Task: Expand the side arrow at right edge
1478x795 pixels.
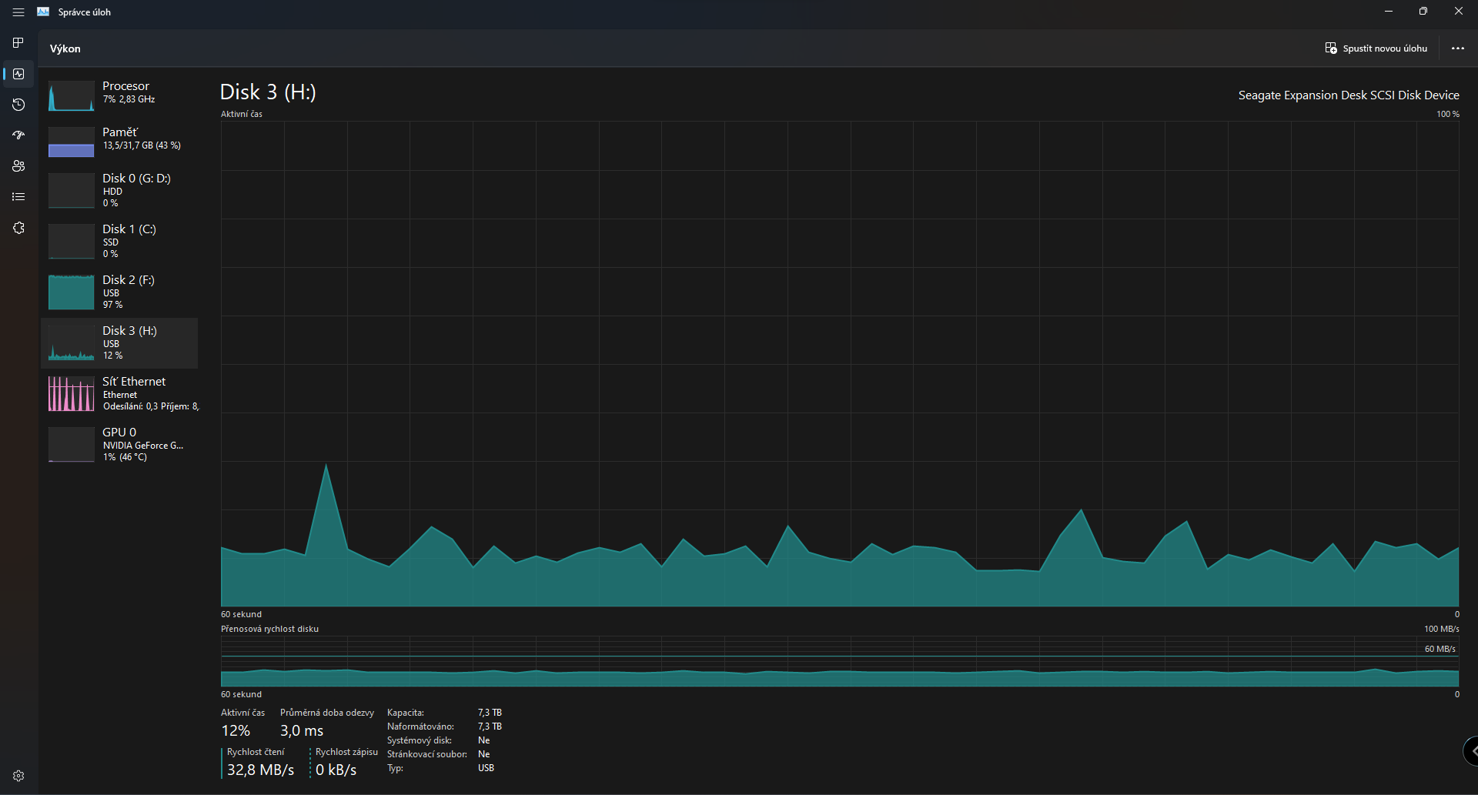Action: coord(1471,750)
